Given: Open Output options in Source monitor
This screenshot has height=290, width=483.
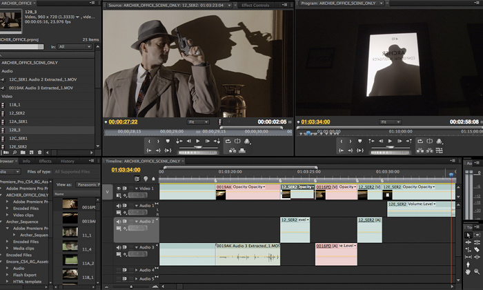Looking at the screenshot, I should coord(247,141).
